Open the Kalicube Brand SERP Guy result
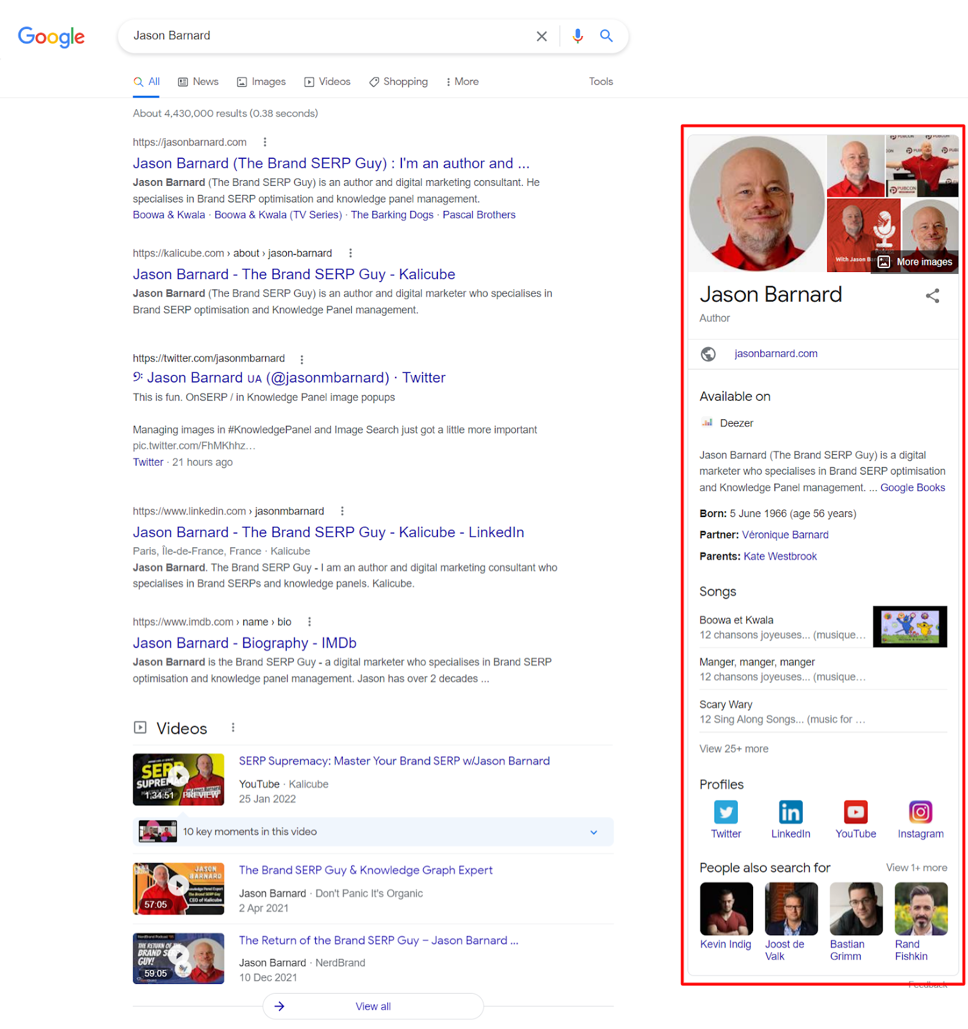Image resolution: width=968 pixels, height=1029 pixels. click(x=294, y=275)
